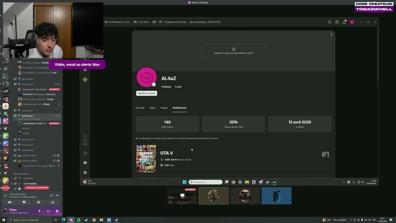Join the ATTENTE HOMME voice channel

pos(37,161)
